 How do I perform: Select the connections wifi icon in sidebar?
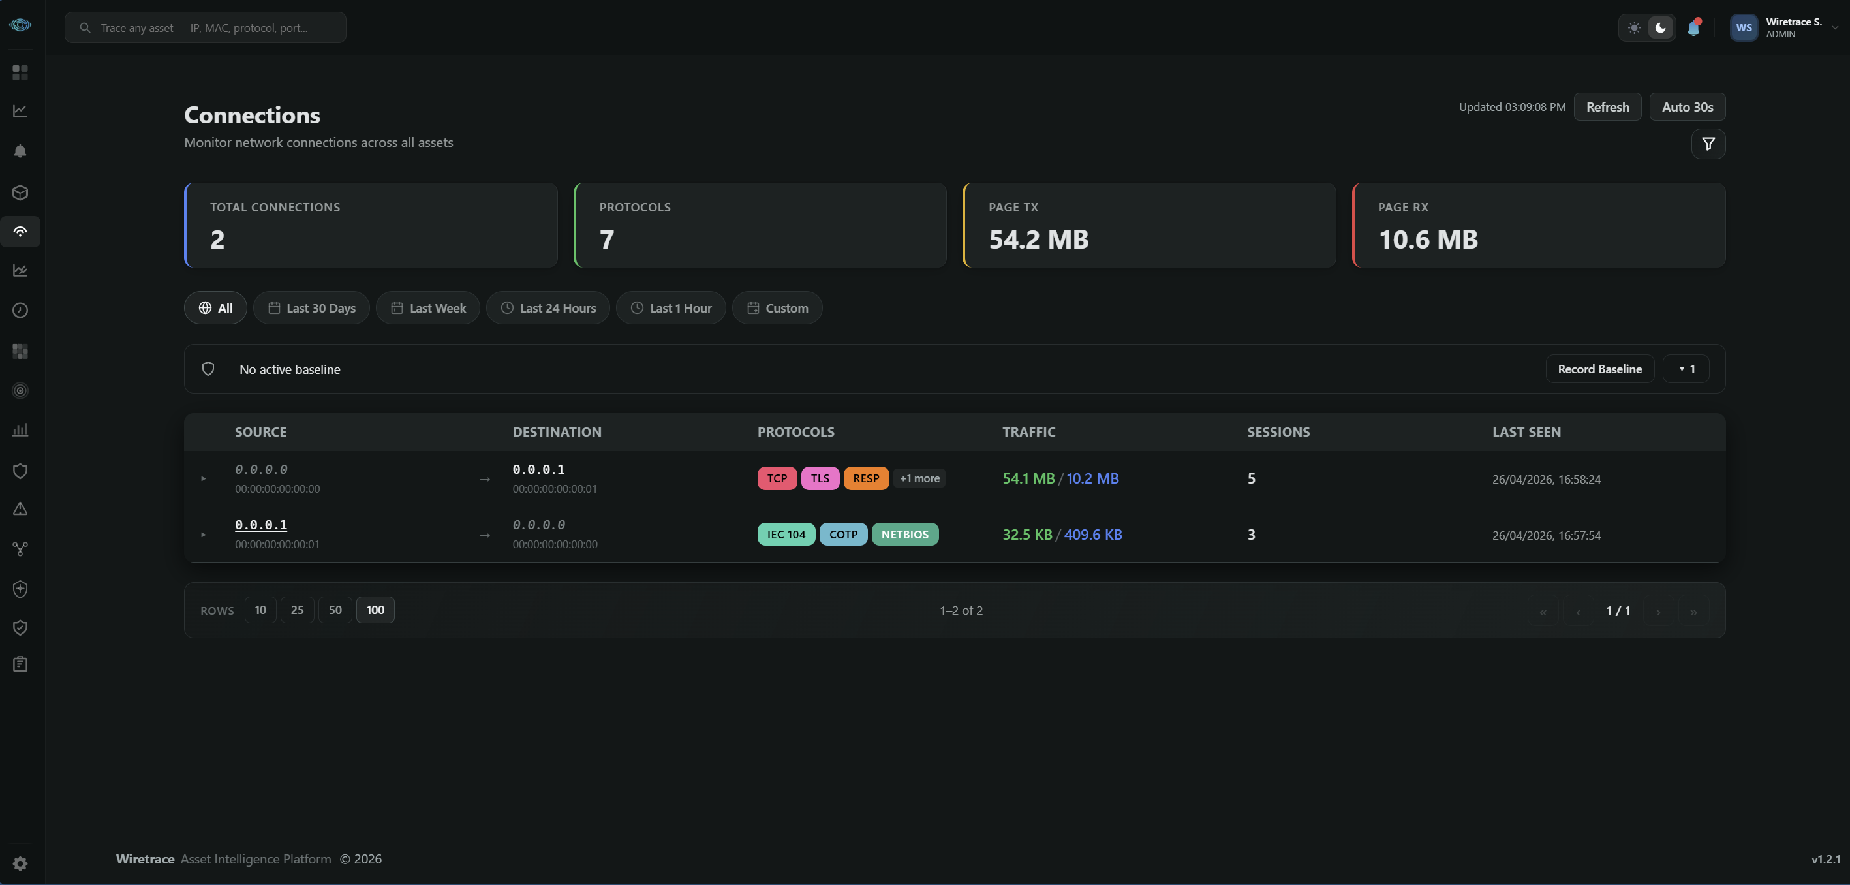pos(20,231)
